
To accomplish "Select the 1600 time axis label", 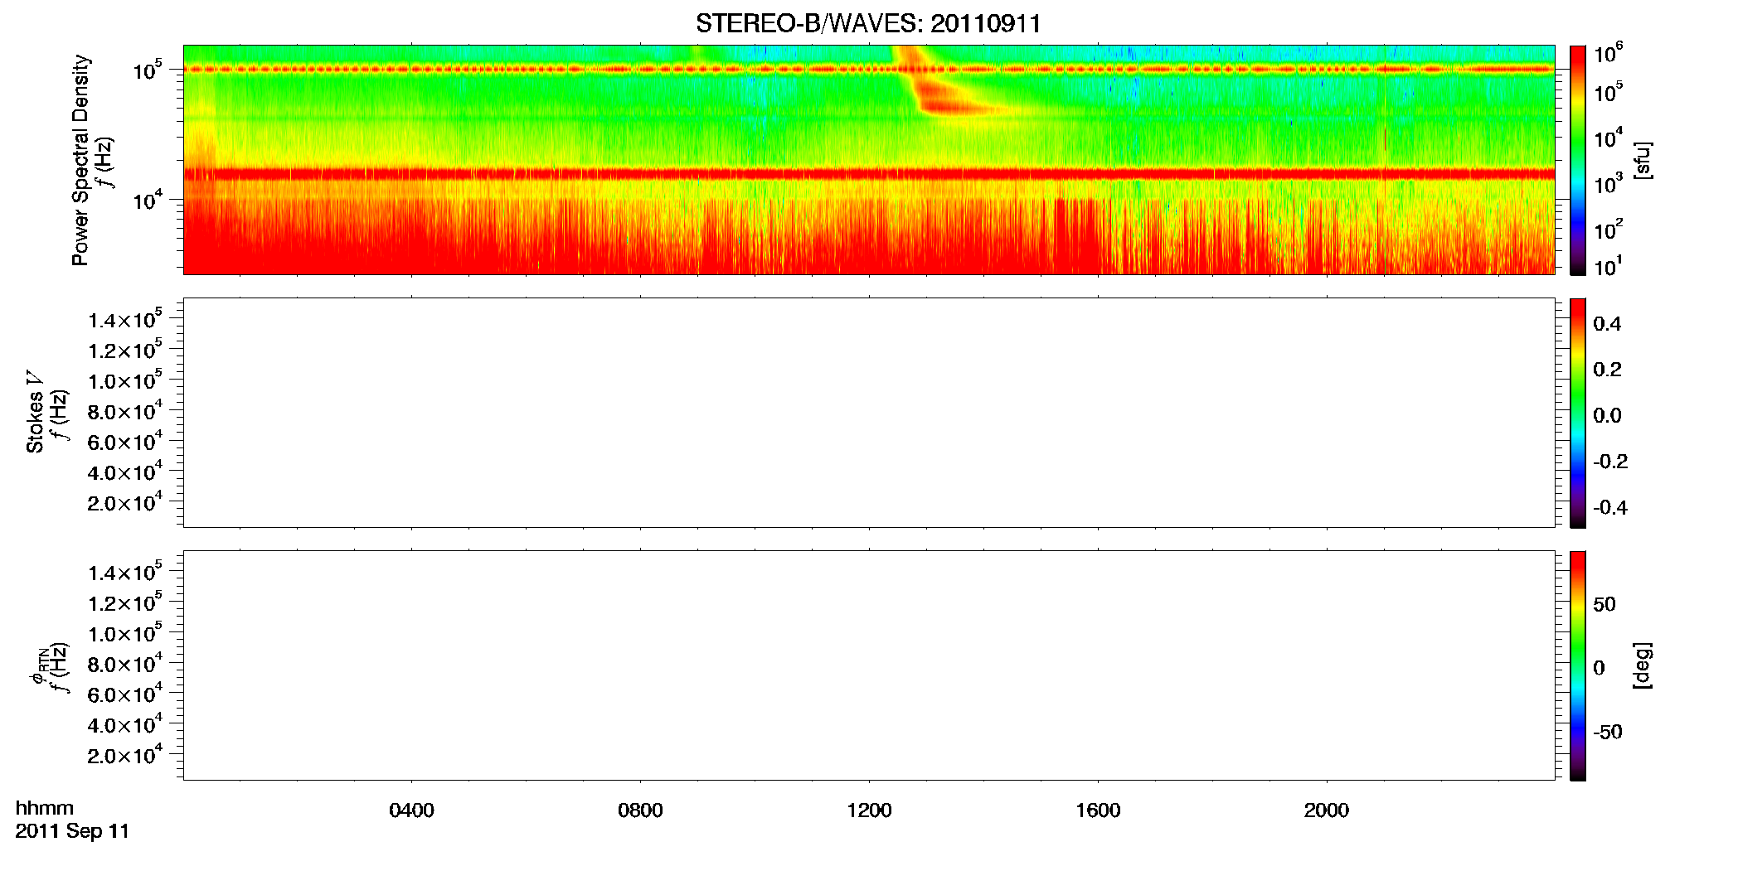I will tap(1098, 810).
